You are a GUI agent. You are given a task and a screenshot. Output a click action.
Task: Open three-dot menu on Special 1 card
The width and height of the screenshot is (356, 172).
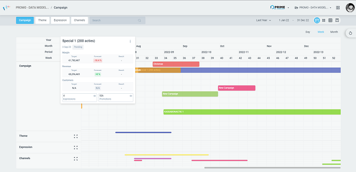130,41
